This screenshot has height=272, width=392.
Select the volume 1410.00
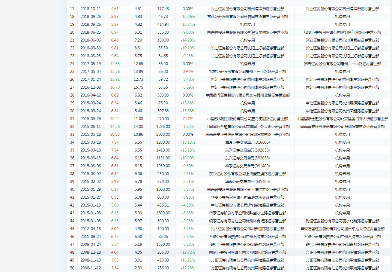(x=163, y=150)
